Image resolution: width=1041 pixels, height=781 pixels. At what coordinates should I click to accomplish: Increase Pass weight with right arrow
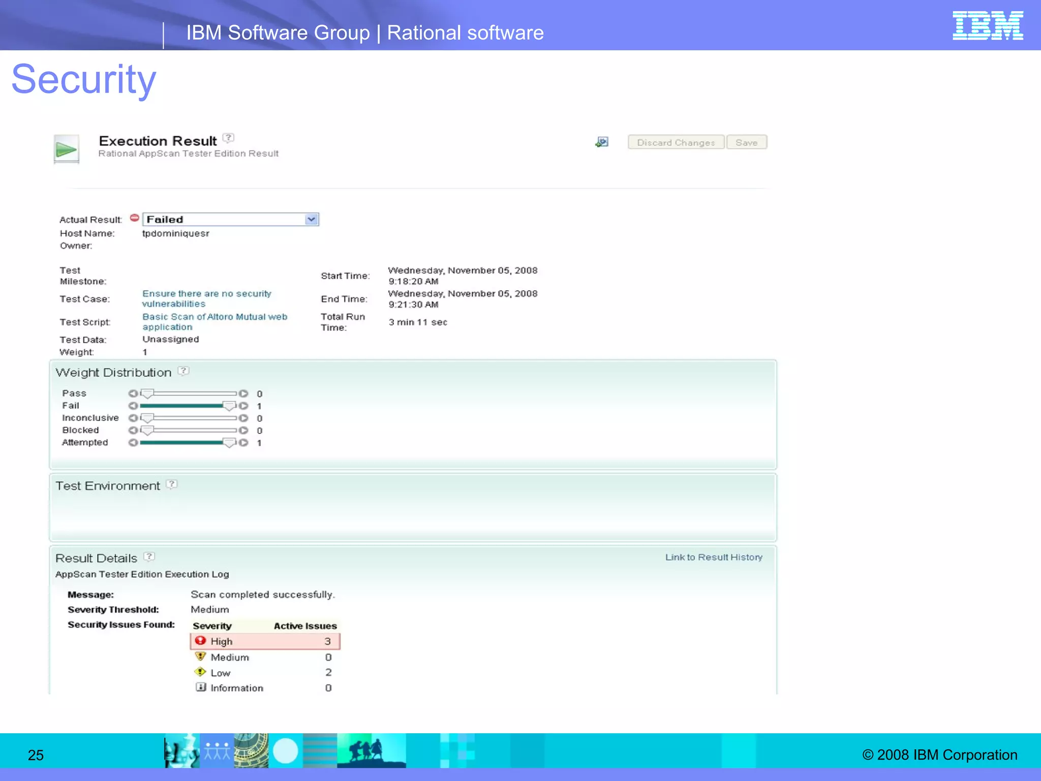(244, 394)
